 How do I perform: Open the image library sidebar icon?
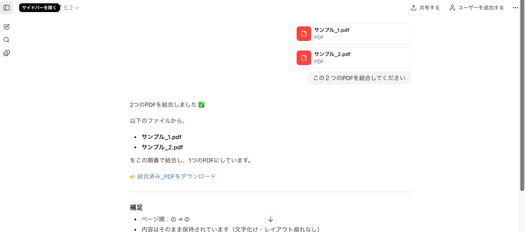tap(7, 53)
